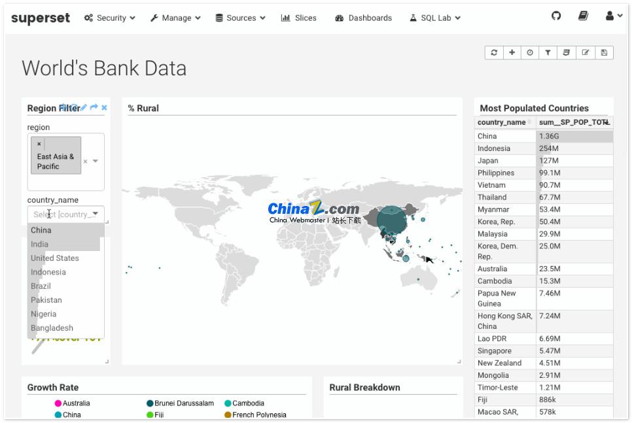Image resolution: width=632 pixels, height=423 pixels.
Task: Open the CSS editor icon
Action: (567, 53)
